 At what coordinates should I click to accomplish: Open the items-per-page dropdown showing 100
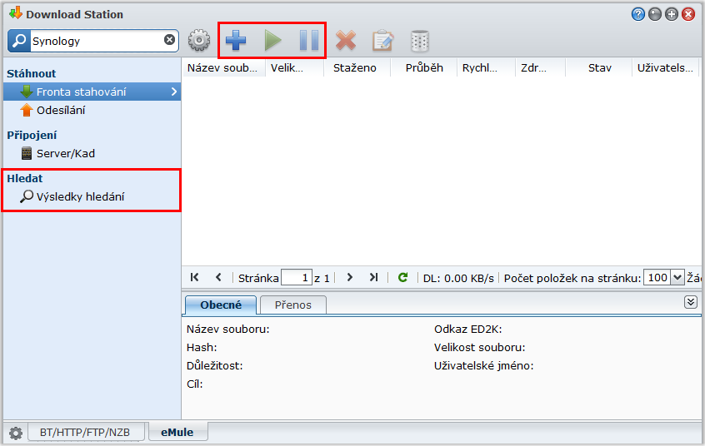677,278
